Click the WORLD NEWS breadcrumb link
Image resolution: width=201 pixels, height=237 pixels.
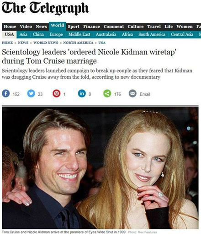pos(46,43)
